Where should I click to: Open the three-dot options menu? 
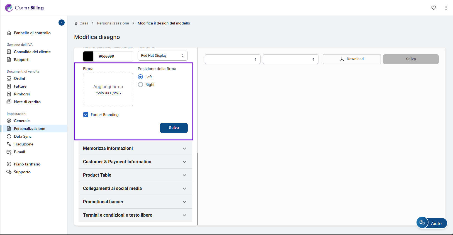coord(446,8)
